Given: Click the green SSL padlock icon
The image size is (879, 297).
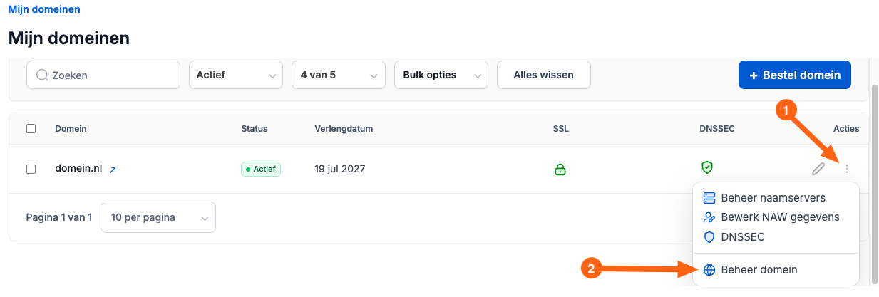Looking at the screenshot, I should (560, 170).
